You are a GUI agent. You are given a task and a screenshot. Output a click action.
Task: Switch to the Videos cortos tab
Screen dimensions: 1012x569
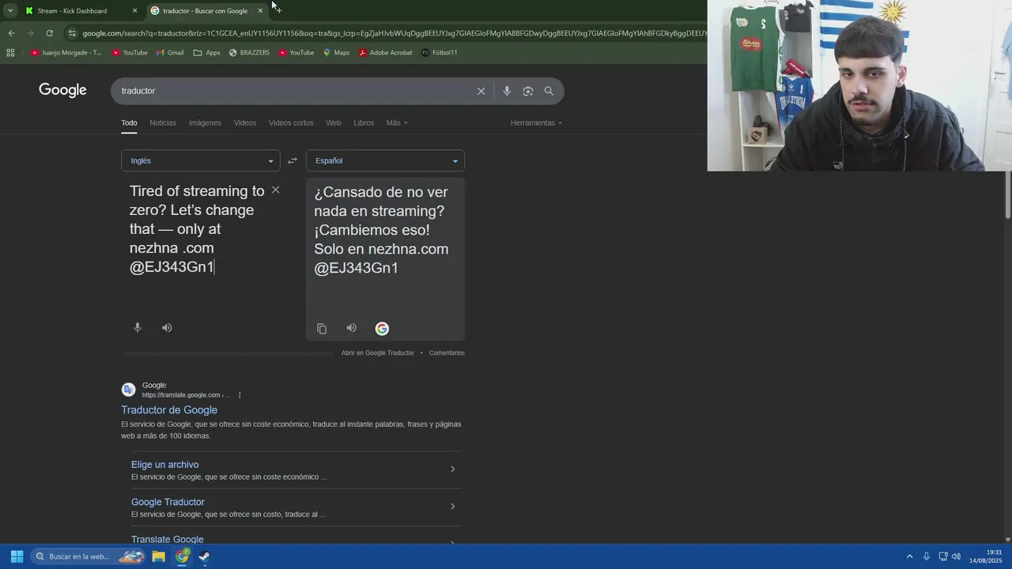291,122
